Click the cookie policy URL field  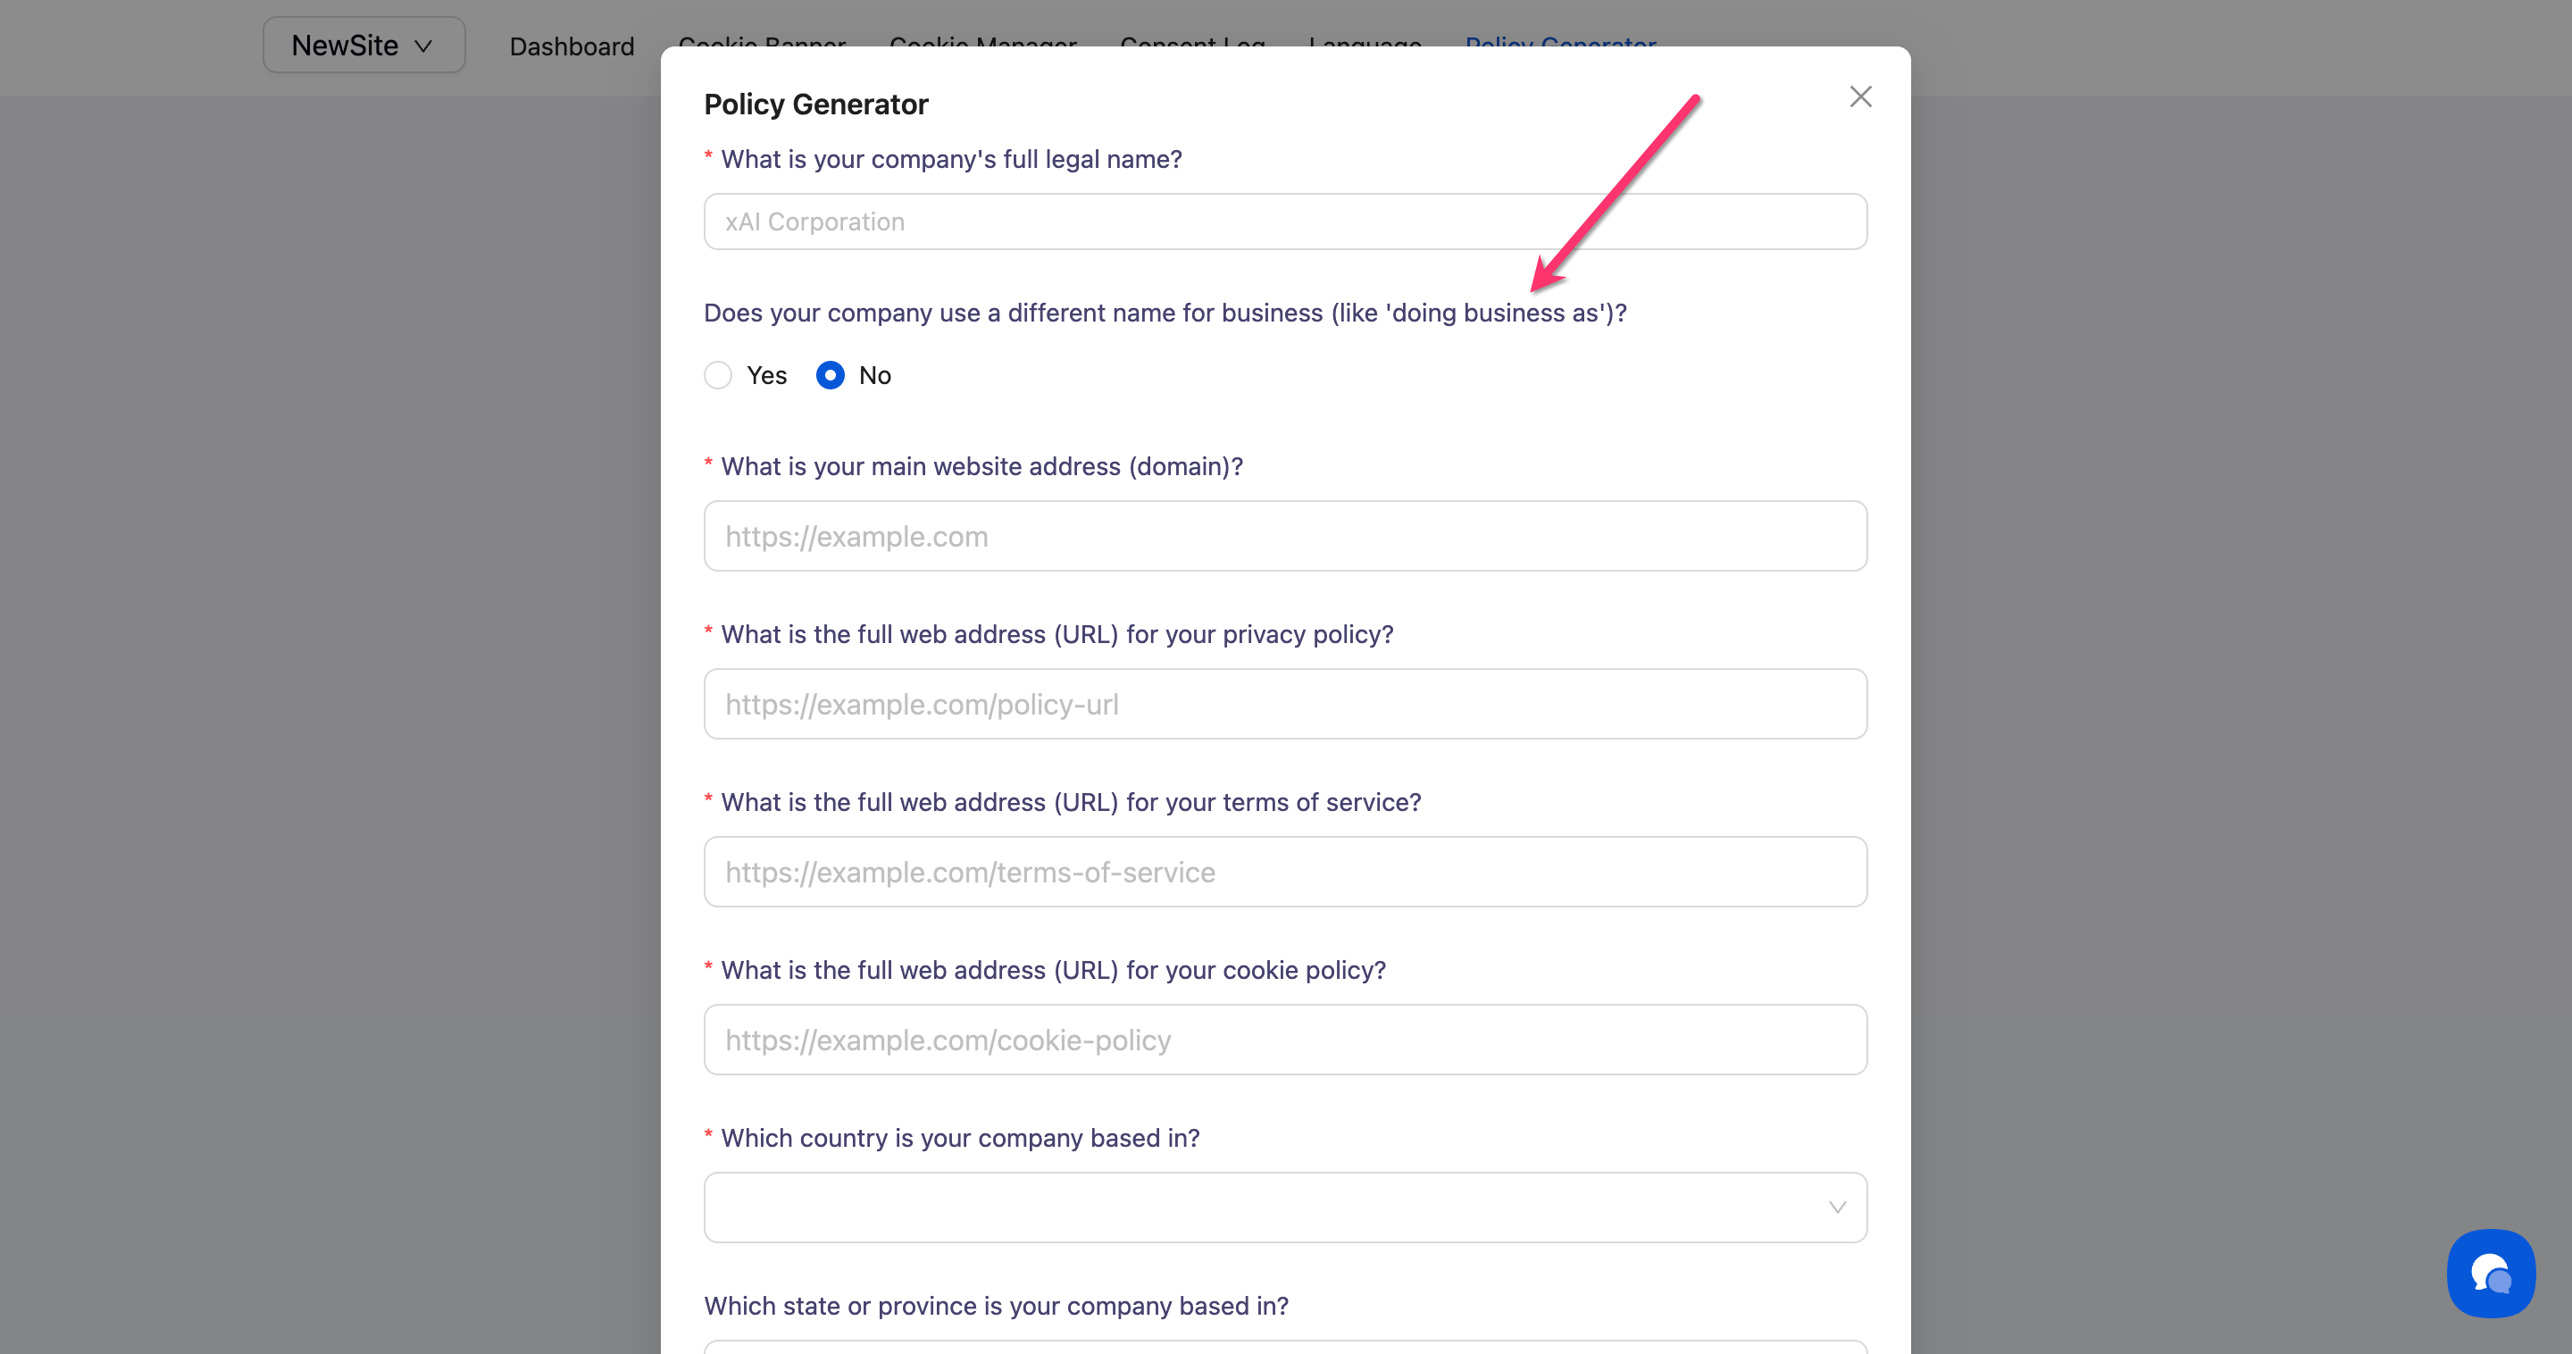pos(1284,1040)
